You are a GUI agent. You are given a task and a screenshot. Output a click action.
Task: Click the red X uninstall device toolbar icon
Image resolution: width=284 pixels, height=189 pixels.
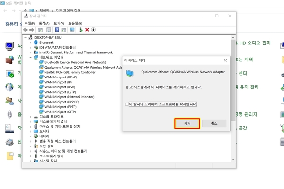tap(87, 30)
